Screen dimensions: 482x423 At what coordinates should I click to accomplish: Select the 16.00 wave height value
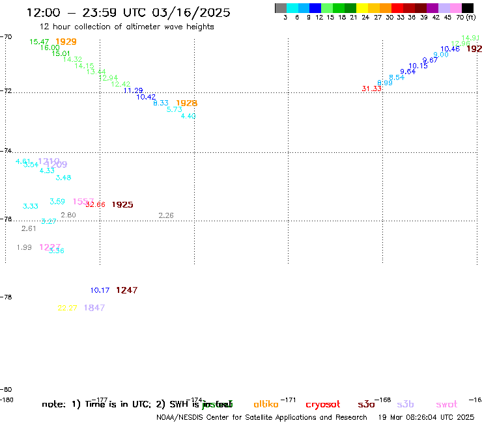point(50,48)
